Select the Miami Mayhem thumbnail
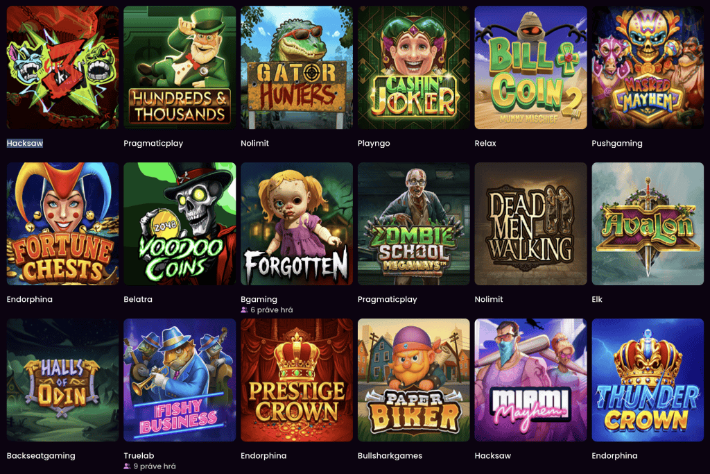 pyautogui.click(x=530, y=380)
